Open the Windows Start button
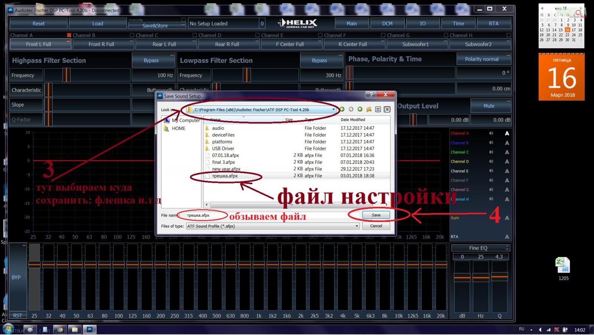 [x=8, y=329]
